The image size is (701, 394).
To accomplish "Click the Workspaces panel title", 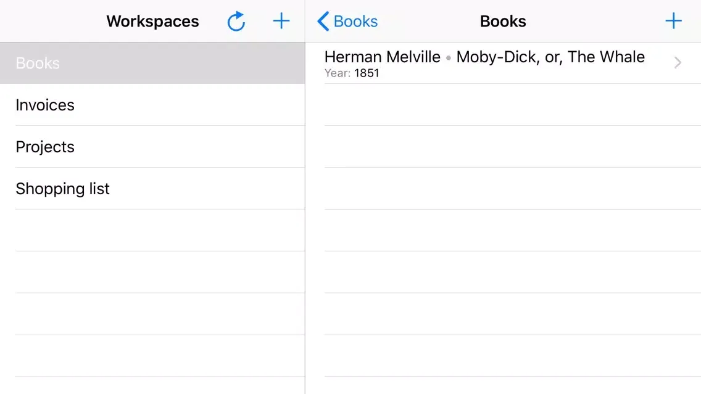I will (x=152, y=22).
